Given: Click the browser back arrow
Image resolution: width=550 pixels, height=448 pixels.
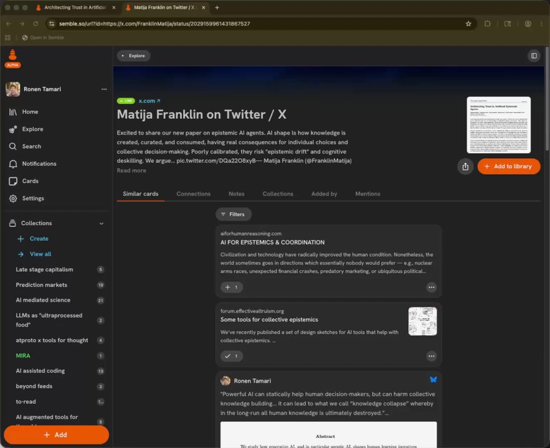Looking at the screenshot, I should click(x=9, y=24).
